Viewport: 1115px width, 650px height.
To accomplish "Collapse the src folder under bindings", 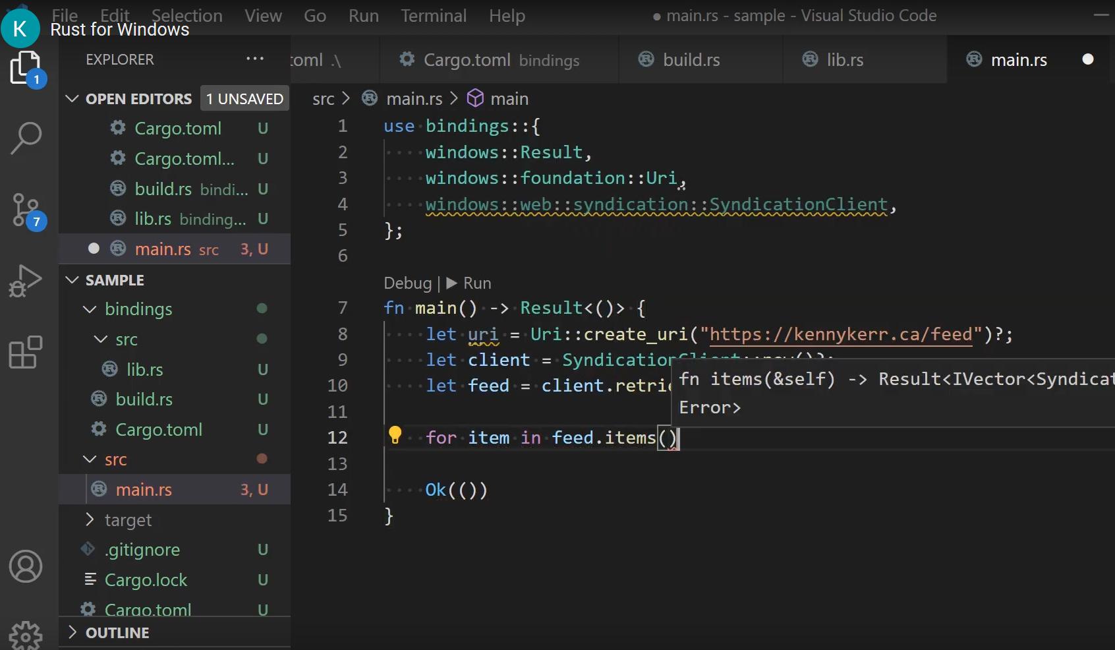I will point(101,339).
